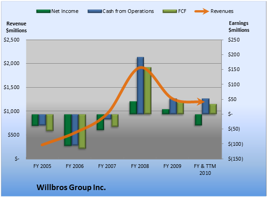Click the FY 2006 FCF bar
Screen dimensions: 267x197
(x=82, y=131)
